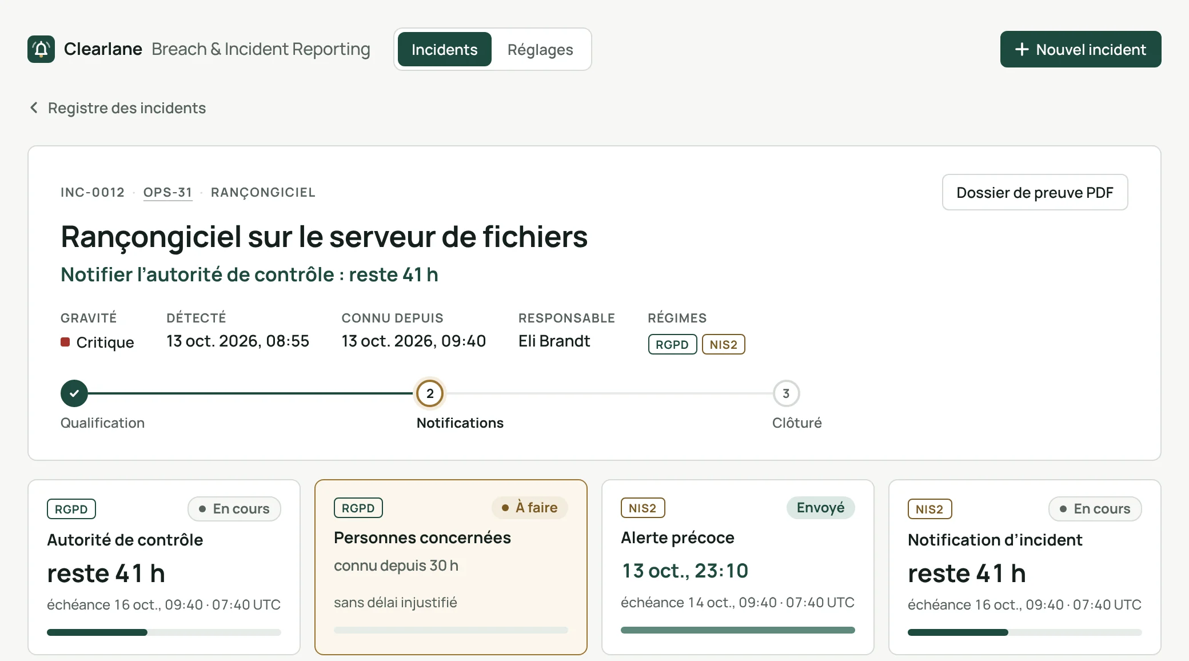Click the À faire status badge
Viewport: 1189px width, 661px height.
529,508
